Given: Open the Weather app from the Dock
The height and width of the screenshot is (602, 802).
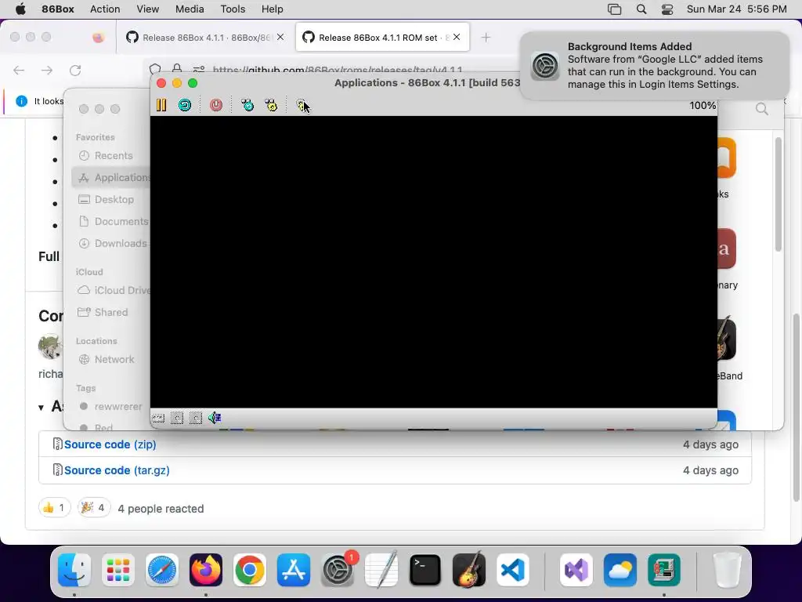Looking at the screenshot, I should click(620, 570).
